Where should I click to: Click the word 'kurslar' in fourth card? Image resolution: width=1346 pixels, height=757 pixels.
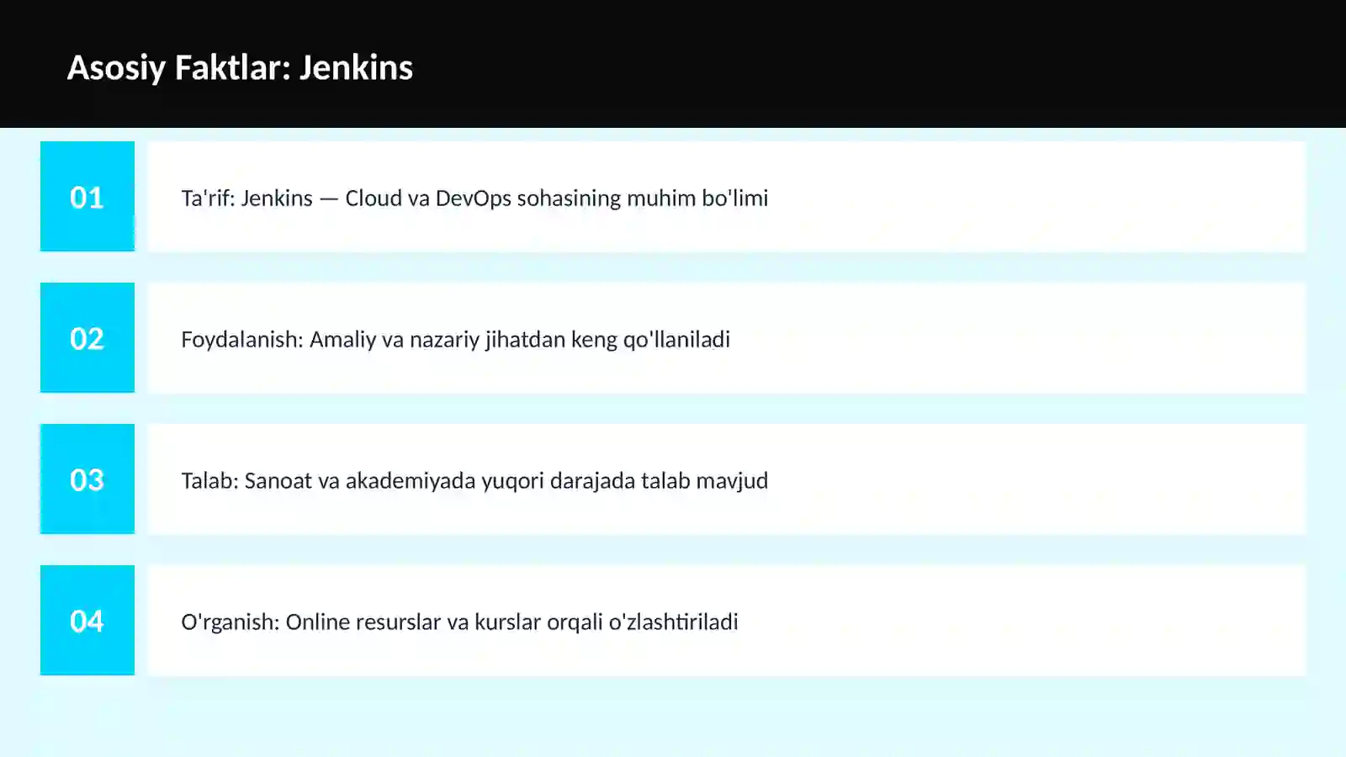(x=507, y=622)
